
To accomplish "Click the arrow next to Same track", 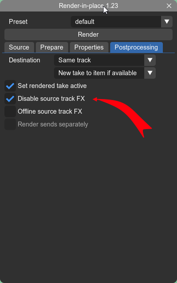I will (150, 60).
